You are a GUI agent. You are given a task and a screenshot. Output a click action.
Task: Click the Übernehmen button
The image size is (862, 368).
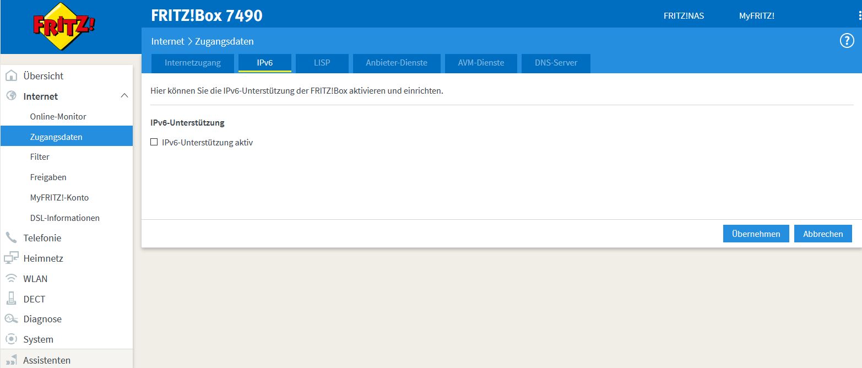pyautogui.click(x=756, y=234)
